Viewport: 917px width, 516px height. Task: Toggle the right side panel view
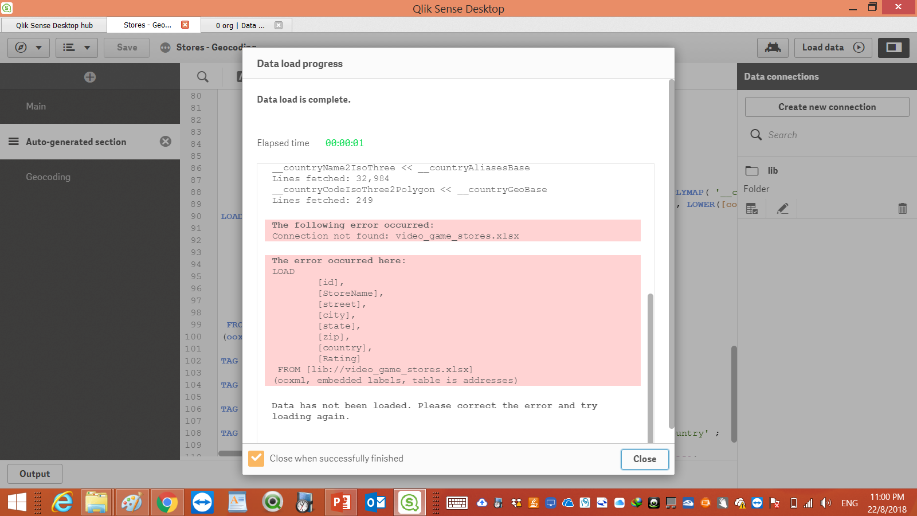point(894,48)
